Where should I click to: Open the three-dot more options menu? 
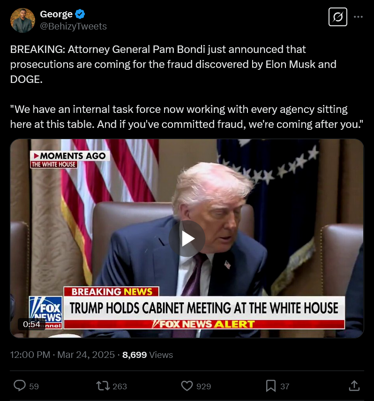(x=358, y=17)
